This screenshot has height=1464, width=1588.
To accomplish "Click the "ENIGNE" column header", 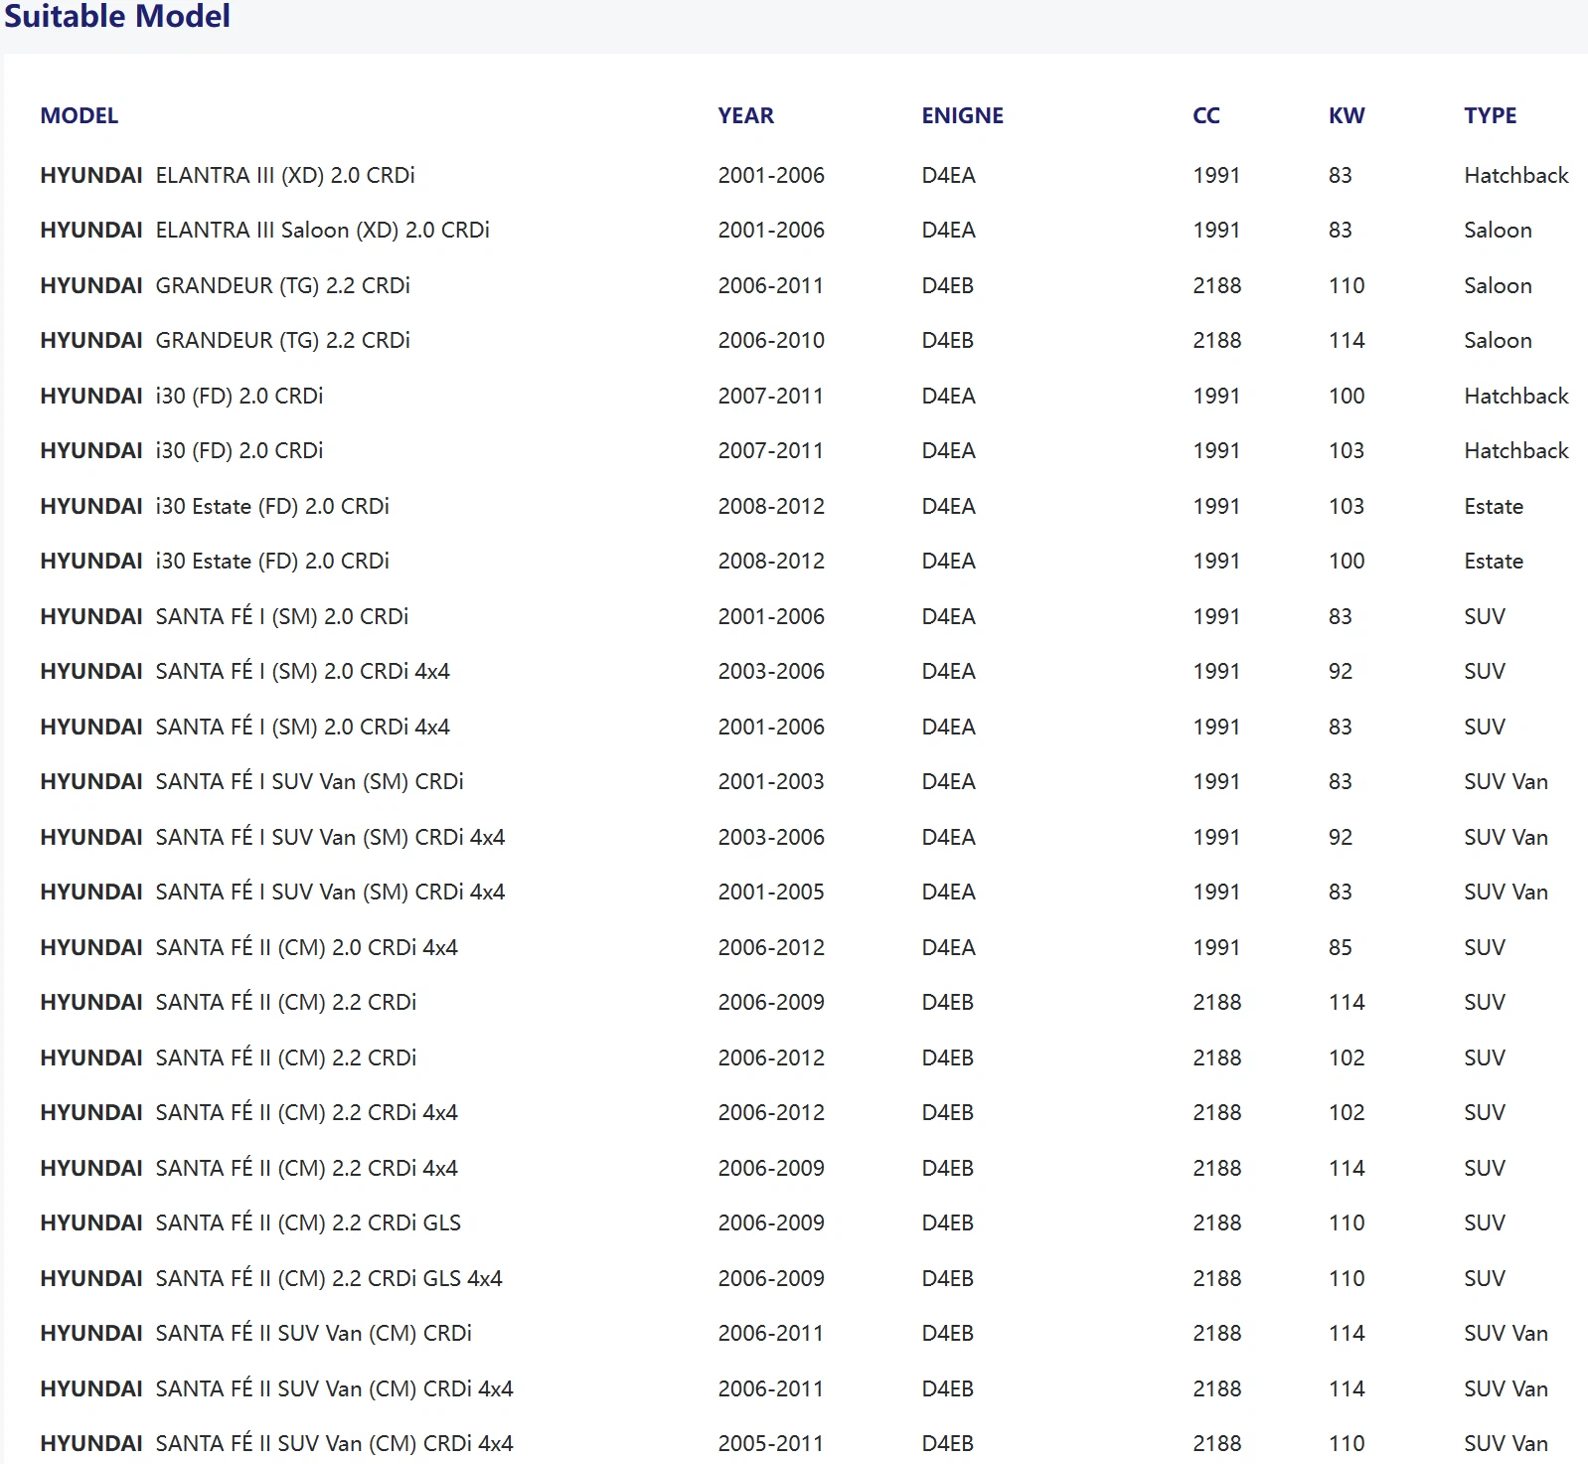I will tap(963, 115).
